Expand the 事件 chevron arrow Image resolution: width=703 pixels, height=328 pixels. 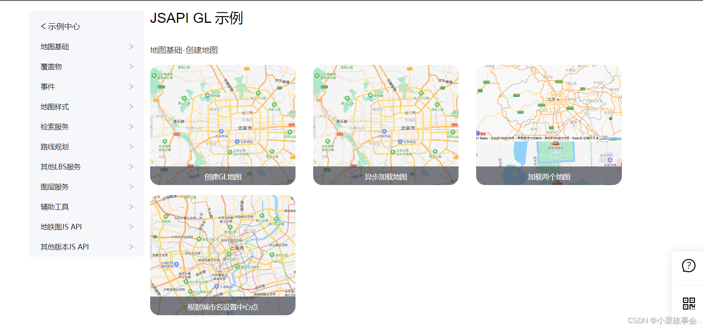click(x=131, y=87)
